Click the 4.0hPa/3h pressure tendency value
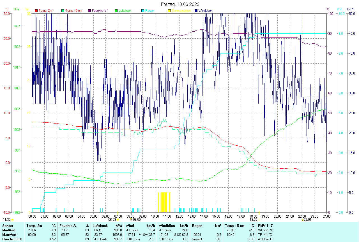 (266, 239)
